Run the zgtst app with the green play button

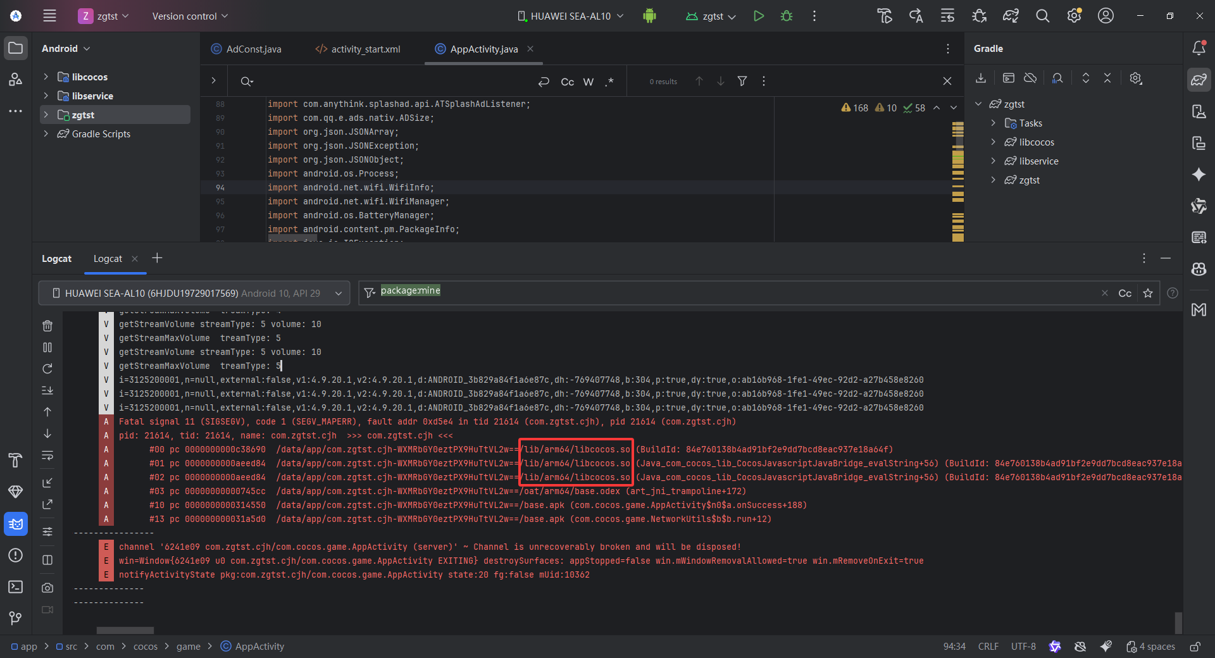coord(758,16)
